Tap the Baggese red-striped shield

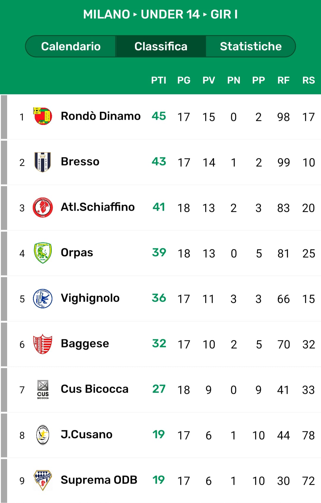[43, 344]
